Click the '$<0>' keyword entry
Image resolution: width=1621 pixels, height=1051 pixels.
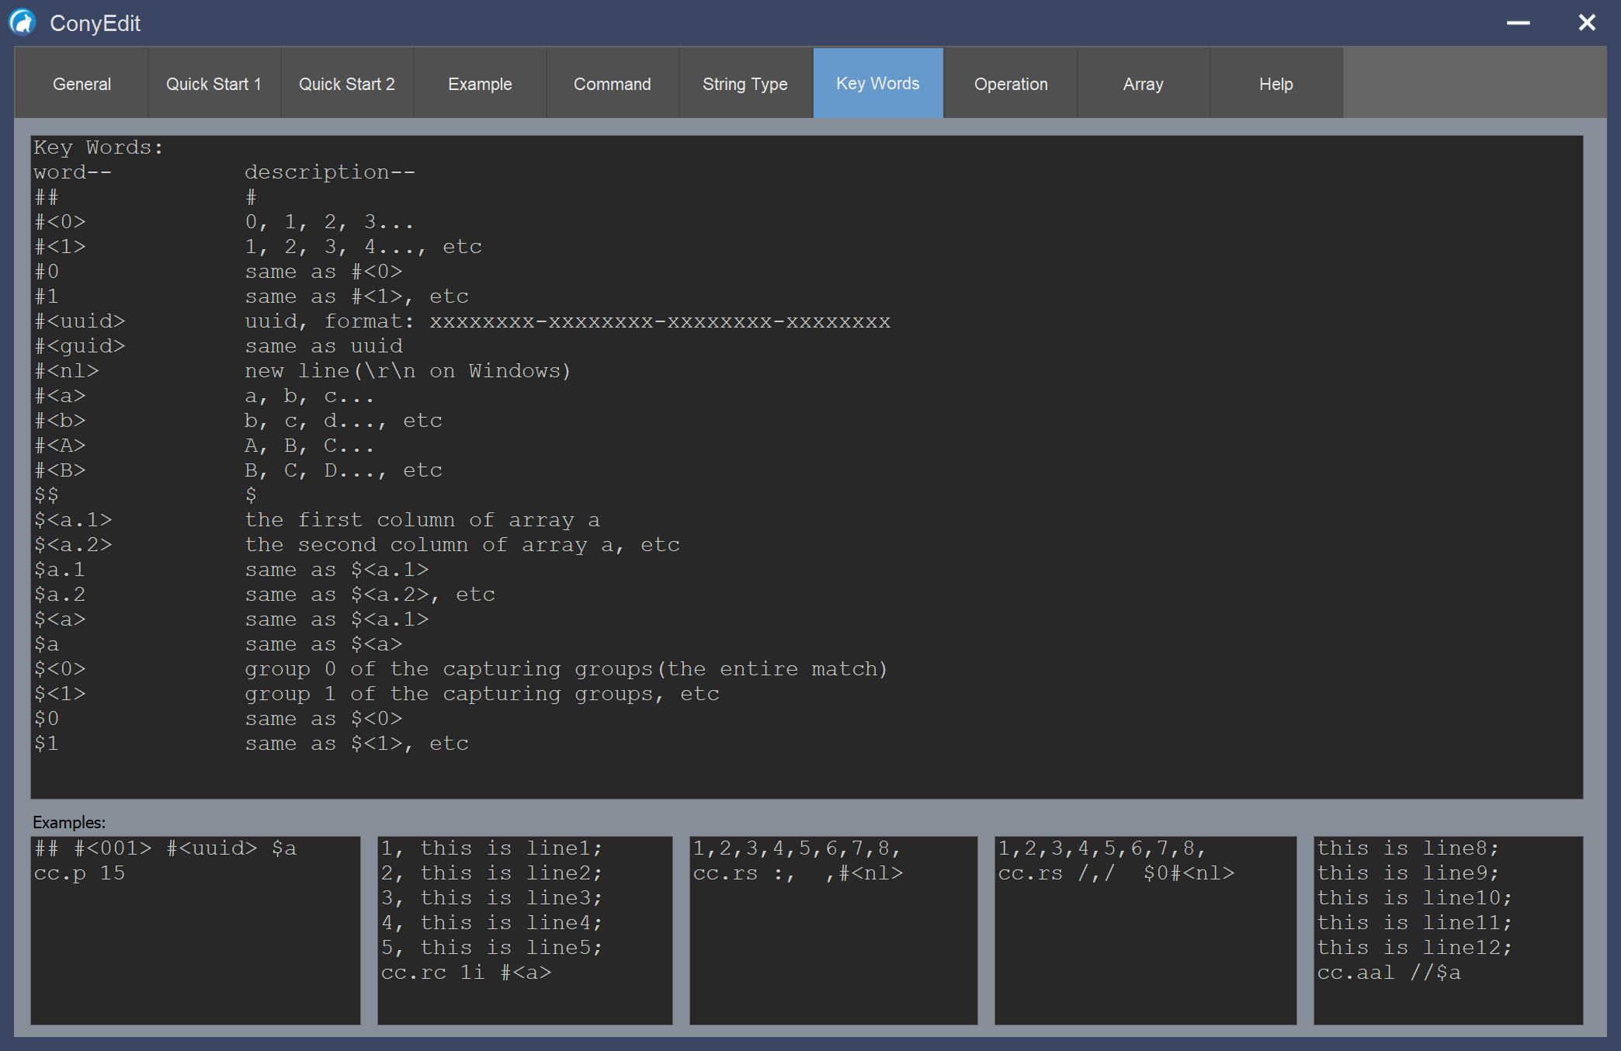(x=60, y=668)
